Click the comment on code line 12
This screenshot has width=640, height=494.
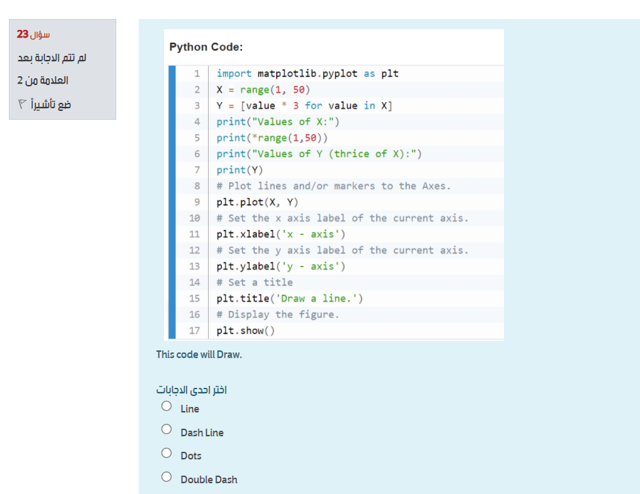[342, 250]
